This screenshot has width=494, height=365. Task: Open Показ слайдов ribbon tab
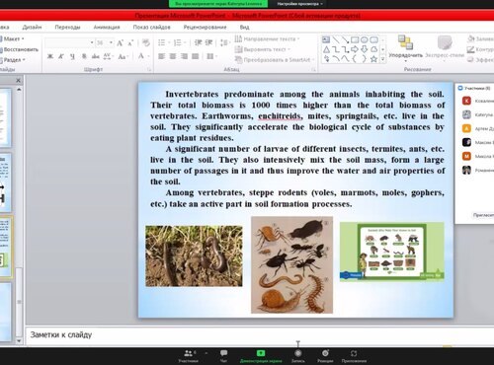151,27
